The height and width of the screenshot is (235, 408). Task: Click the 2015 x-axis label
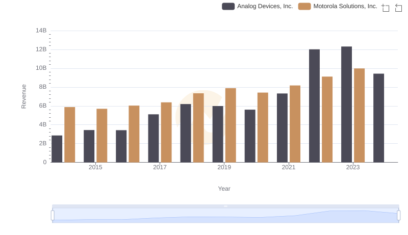95,167
